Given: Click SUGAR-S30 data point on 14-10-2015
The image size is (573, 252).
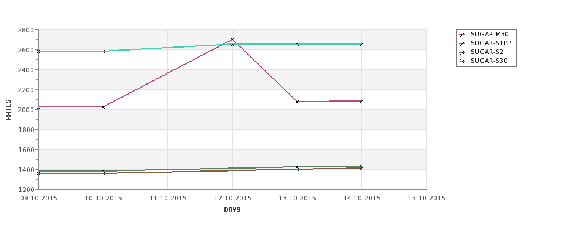Looking at the screenshot, I should tap(362, 44).
